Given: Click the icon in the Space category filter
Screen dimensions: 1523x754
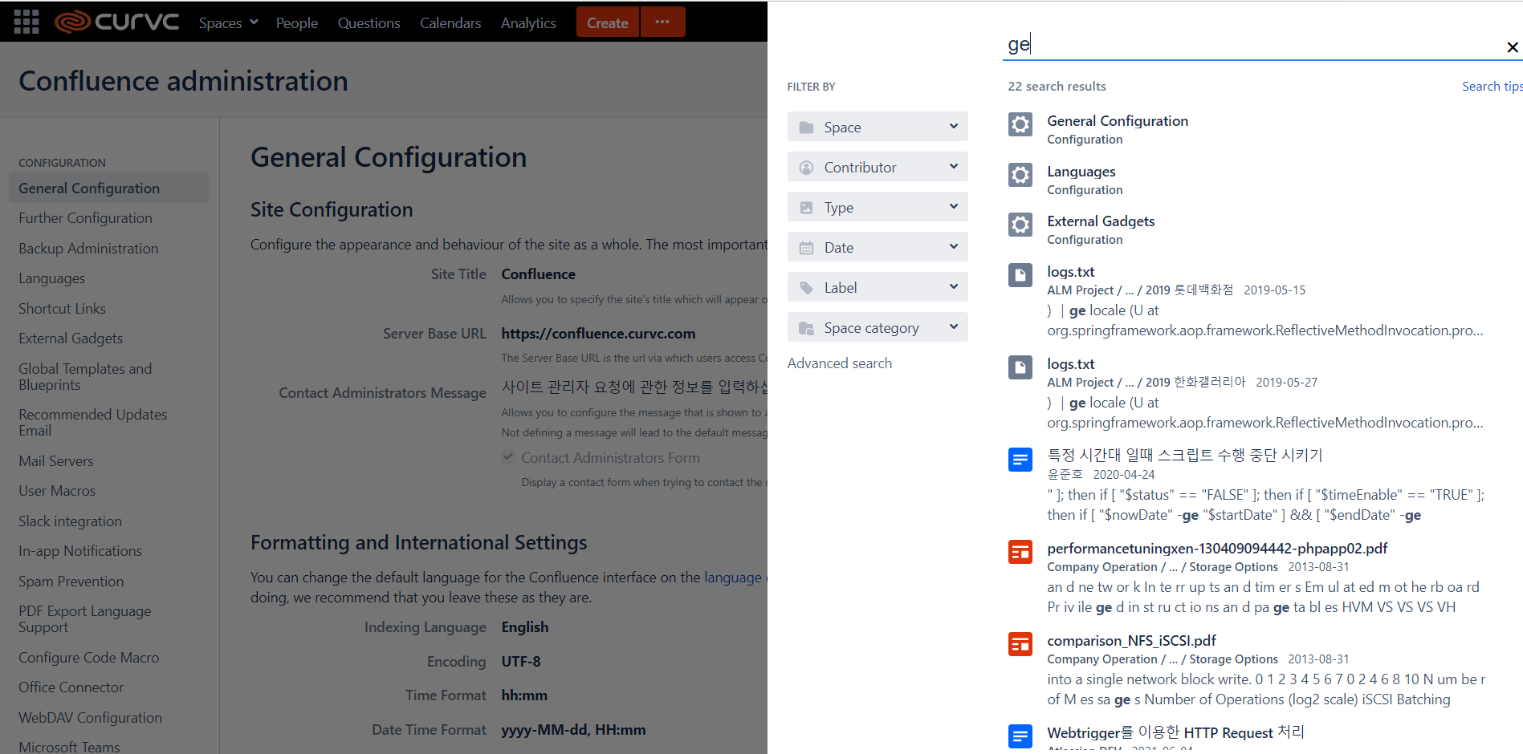Looking at the screenshot, I should tap(806, 328).
